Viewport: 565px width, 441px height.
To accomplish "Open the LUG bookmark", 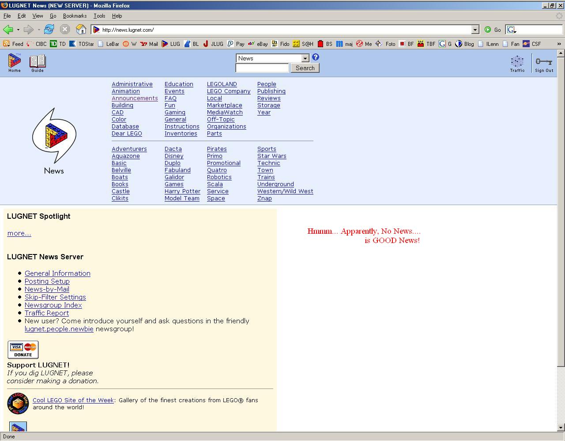I will [171, 44].
